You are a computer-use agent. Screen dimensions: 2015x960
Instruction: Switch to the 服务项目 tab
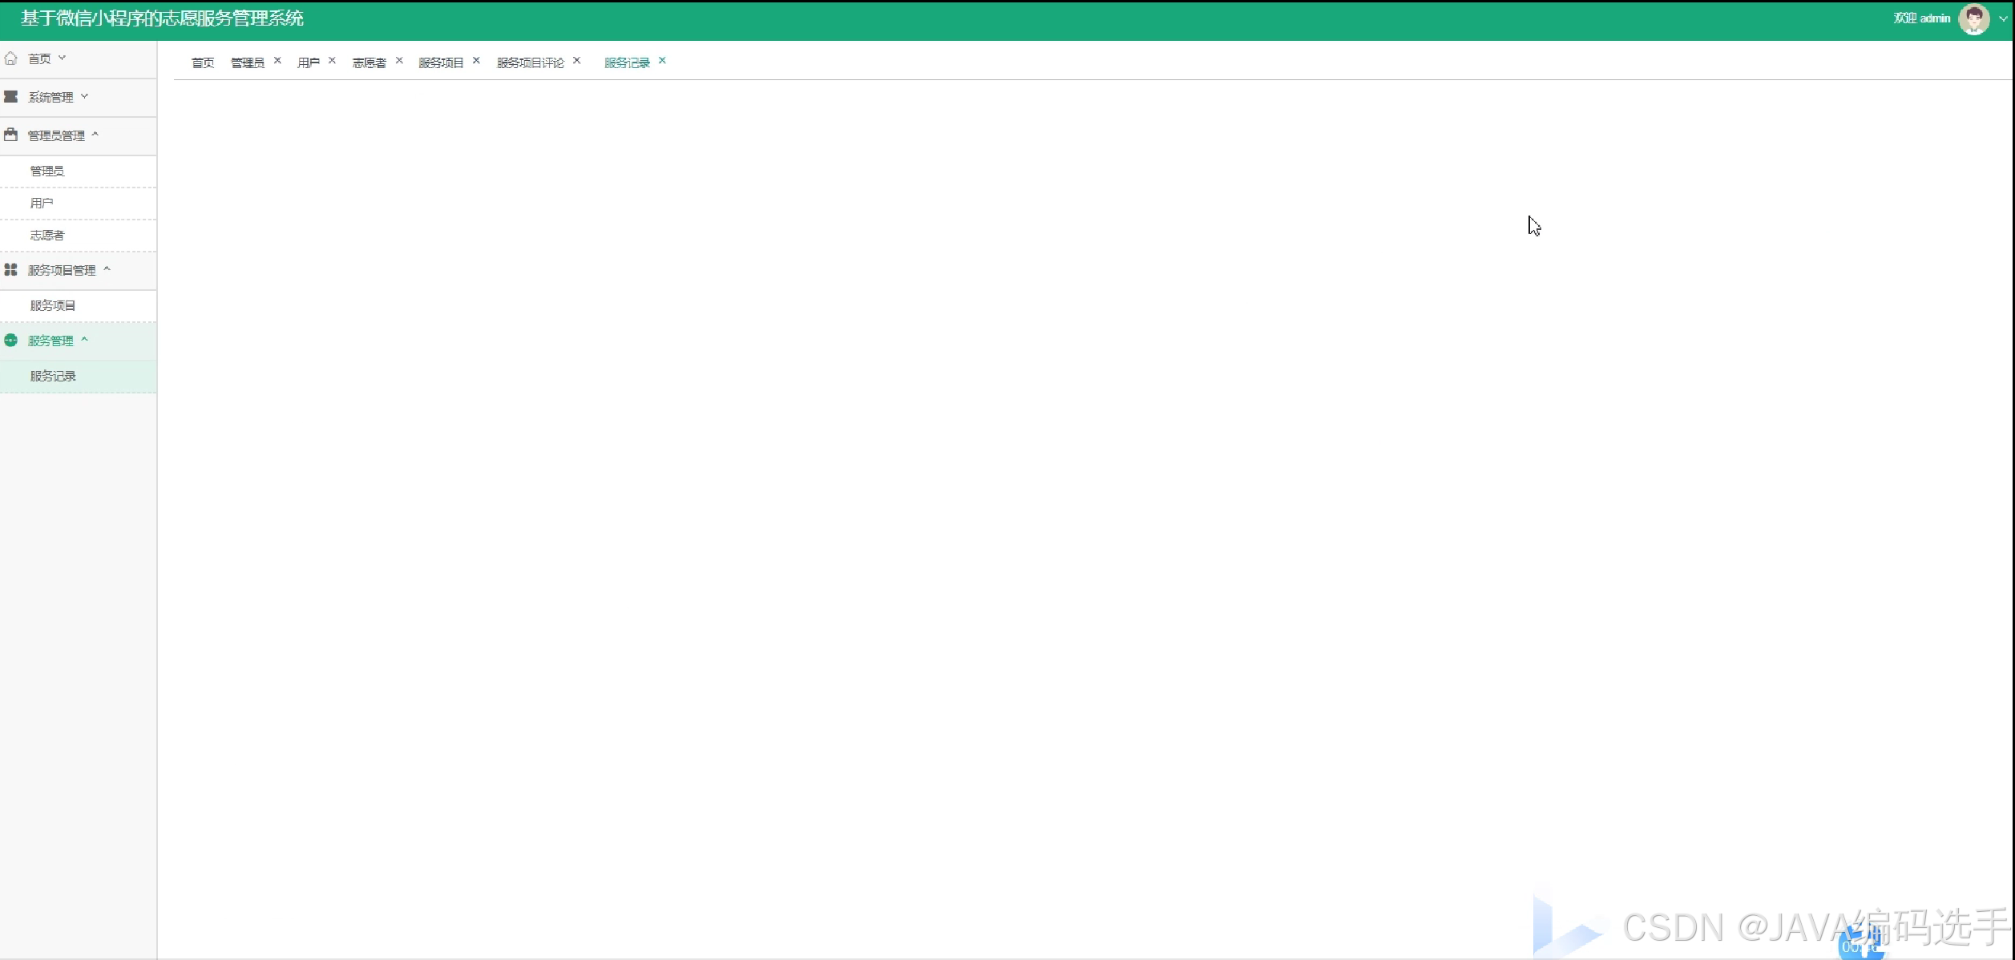click(x=441, y=63)
